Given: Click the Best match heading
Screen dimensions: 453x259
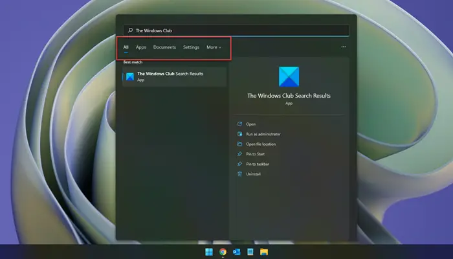Looking at the screenshot, I should point(133,62).
